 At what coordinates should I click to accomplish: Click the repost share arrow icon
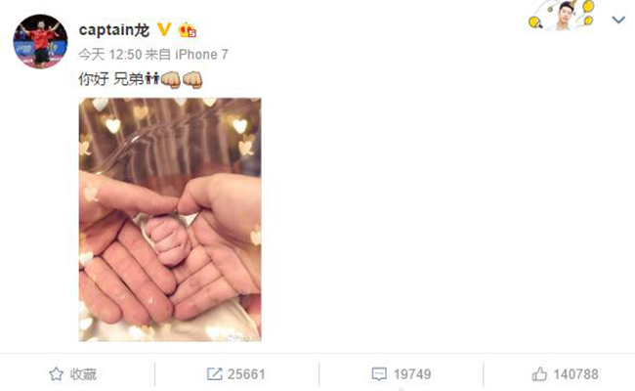tap(214, 374)
